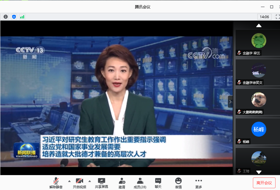
Task: Click the invite (邀请) icon
Action: (122, 183)
